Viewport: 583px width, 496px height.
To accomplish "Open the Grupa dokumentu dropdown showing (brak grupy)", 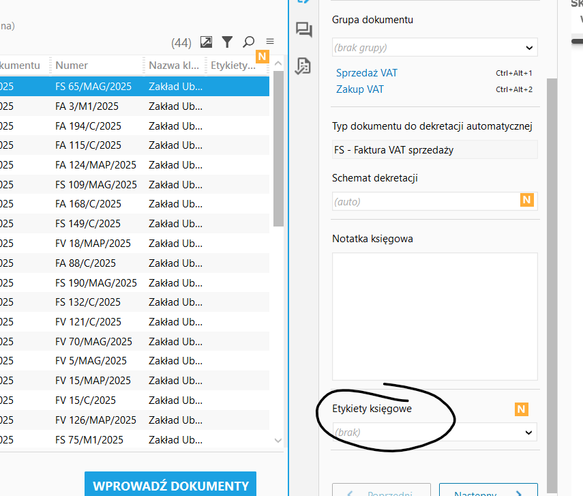I will (x=434, y=47).
